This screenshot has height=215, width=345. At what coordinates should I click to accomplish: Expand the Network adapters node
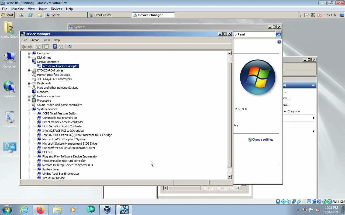coord(29,96)
